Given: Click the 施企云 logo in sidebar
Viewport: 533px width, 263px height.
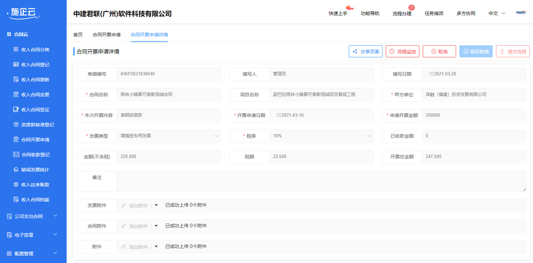Looking at the screenshot, I should 24,13.
